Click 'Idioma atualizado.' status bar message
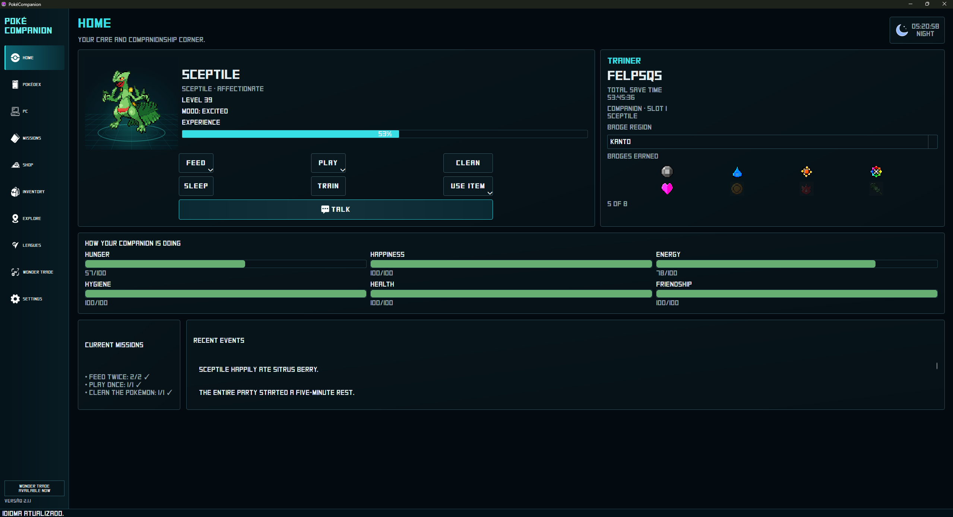 pyautogui.click(x=33, y=514)
